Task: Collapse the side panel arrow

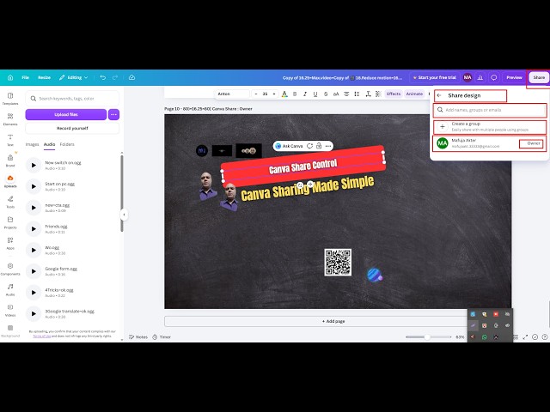Action: [124, 215]
